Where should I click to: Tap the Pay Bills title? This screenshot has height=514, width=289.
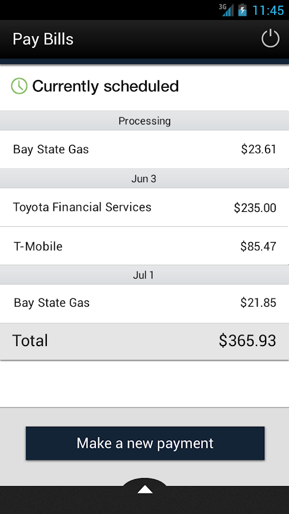(x=43, y=39)
